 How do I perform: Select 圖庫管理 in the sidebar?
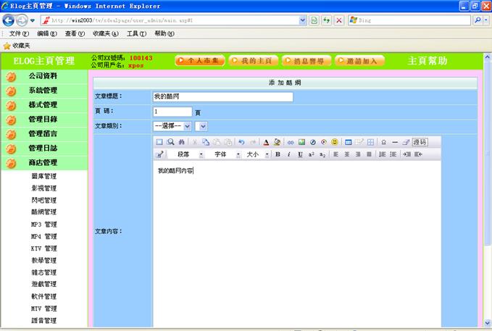pos(43,176)
